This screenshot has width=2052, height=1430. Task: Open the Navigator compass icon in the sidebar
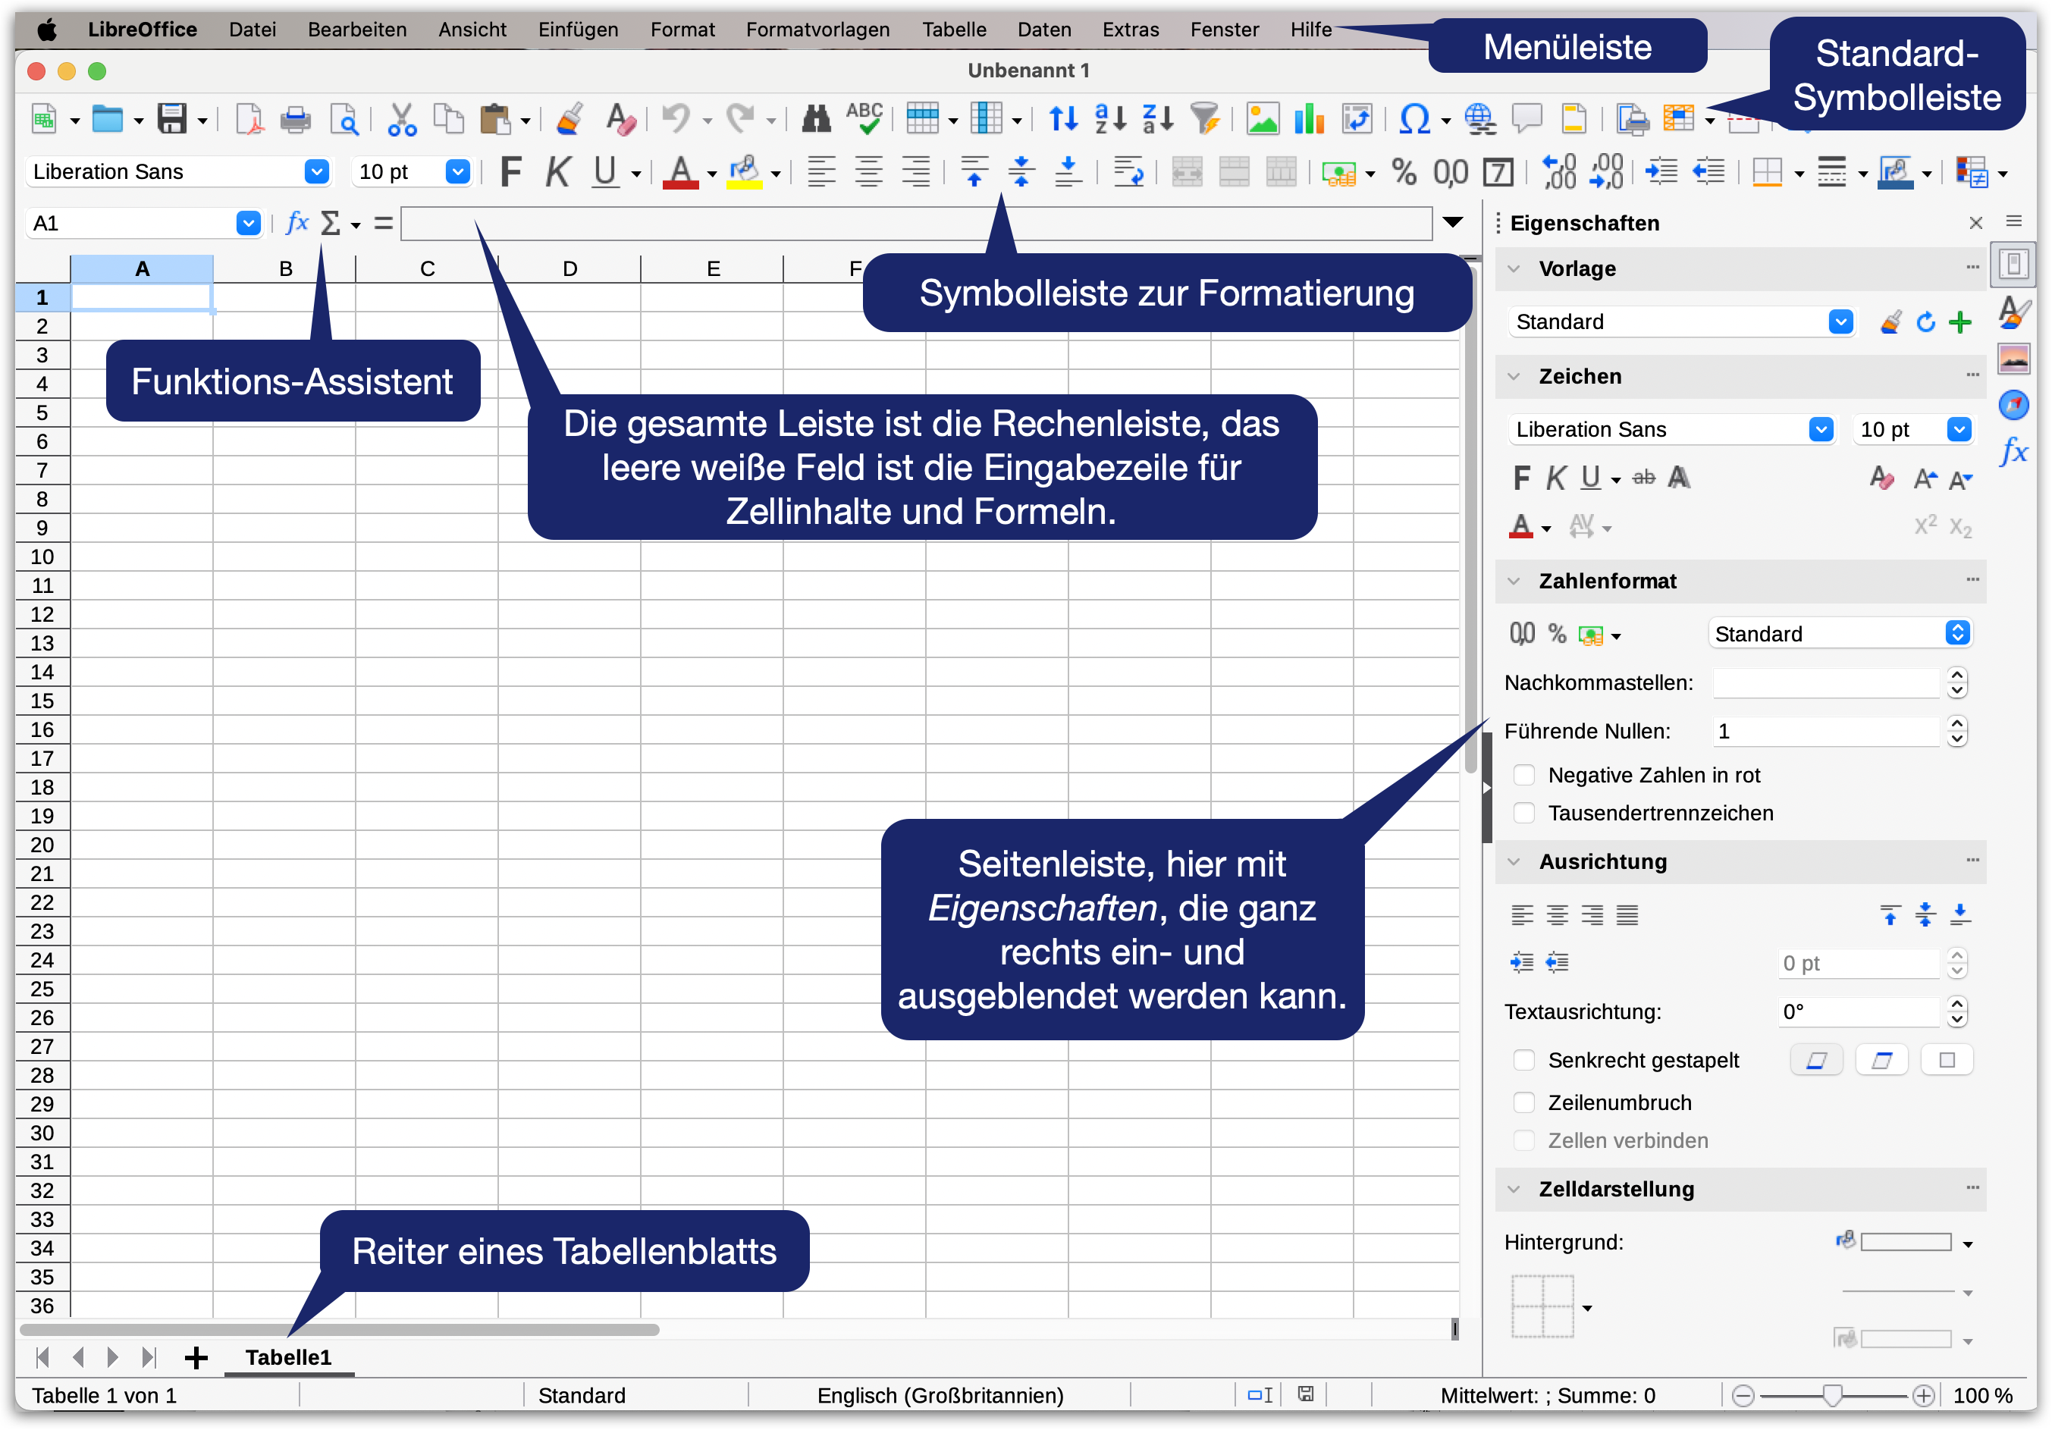[x=2013, y=405]
